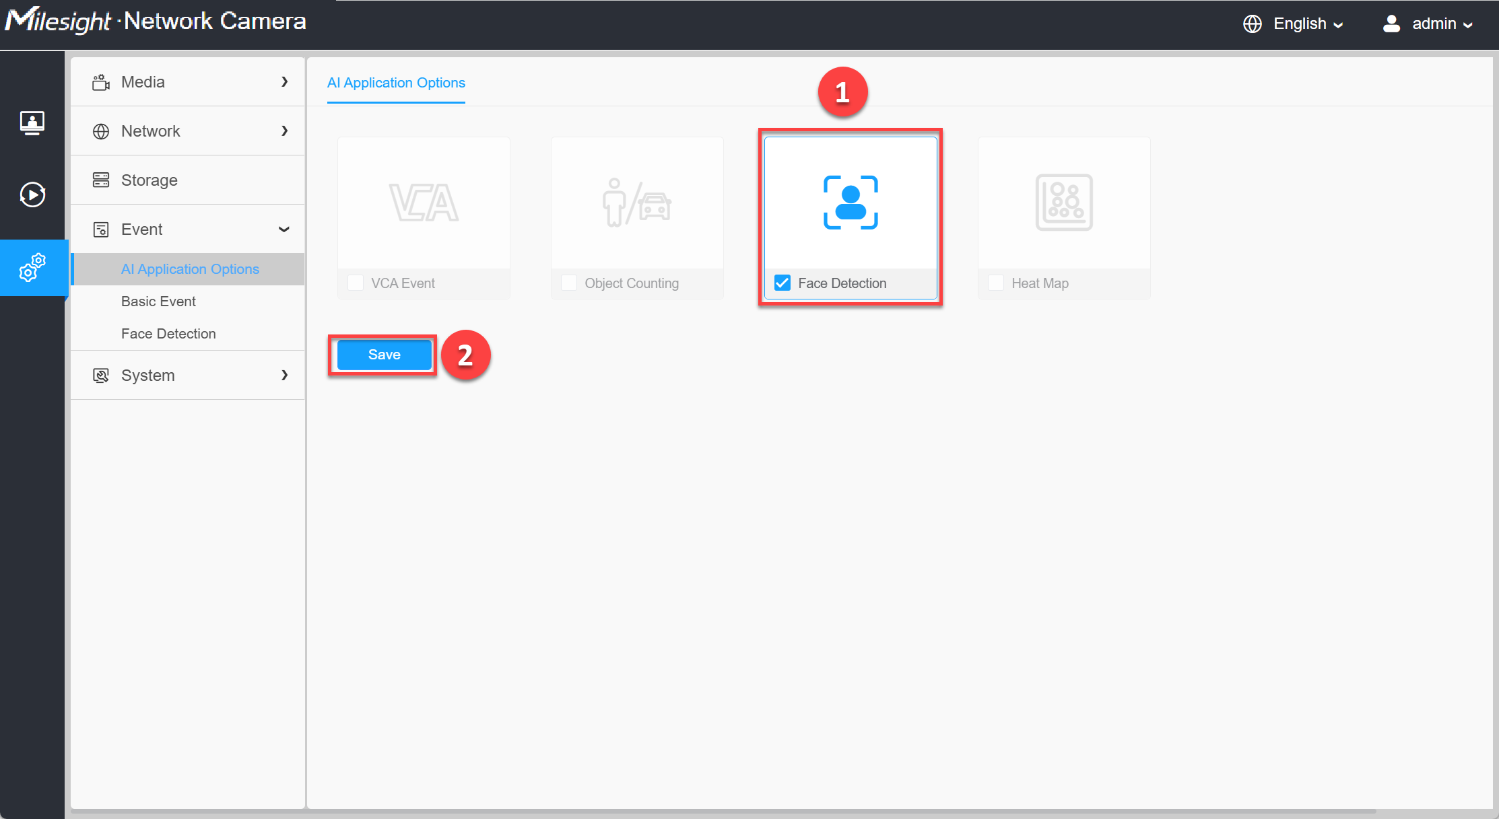Screen dimensions: 1499x819
Task: Open the System menu section
Action: click(x=188, y=376)
